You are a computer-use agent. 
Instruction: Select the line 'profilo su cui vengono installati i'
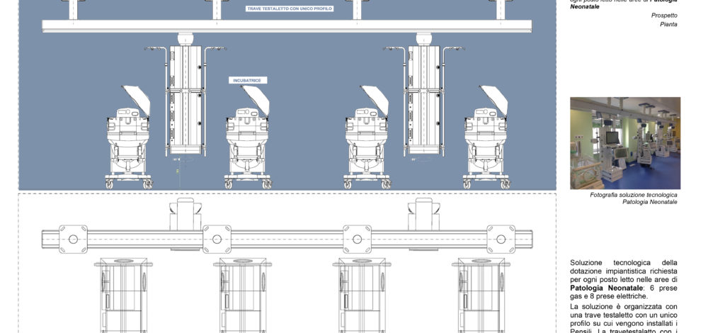pos(624,323)
